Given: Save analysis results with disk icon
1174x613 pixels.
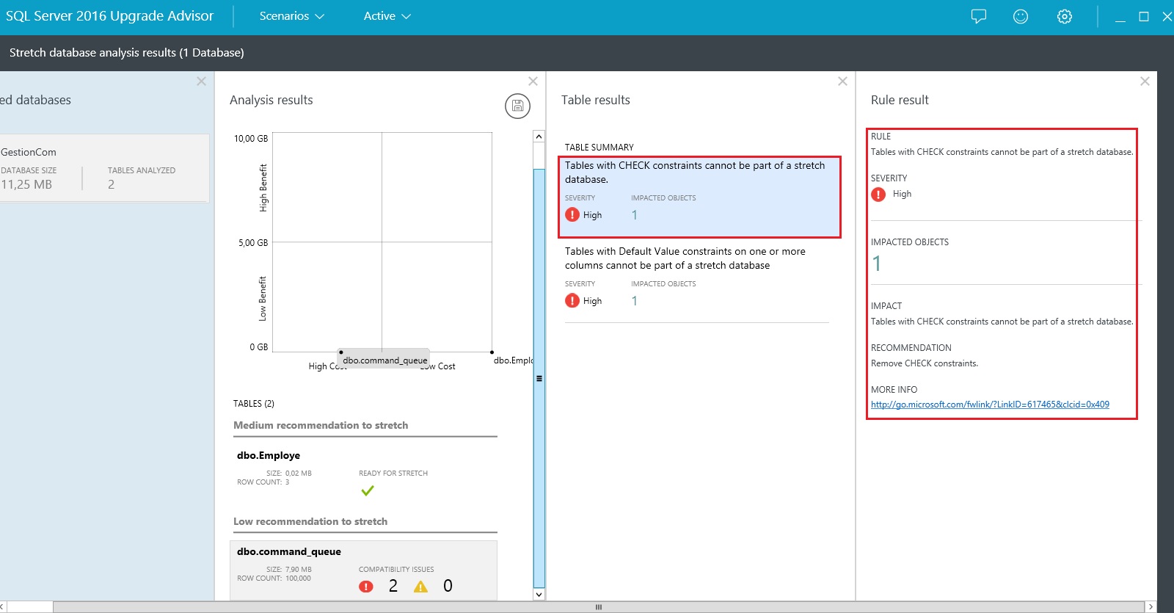Looking at the screenshot, I should click(x=517, y=106).
